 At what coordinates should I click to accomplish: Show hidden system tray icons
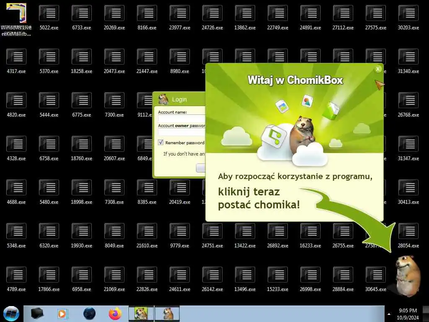click(389, 314)
